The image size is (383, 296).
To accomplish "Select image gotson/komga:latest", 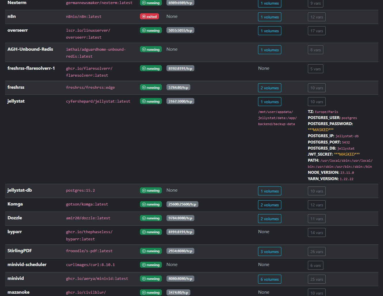I will pos(87,204).
